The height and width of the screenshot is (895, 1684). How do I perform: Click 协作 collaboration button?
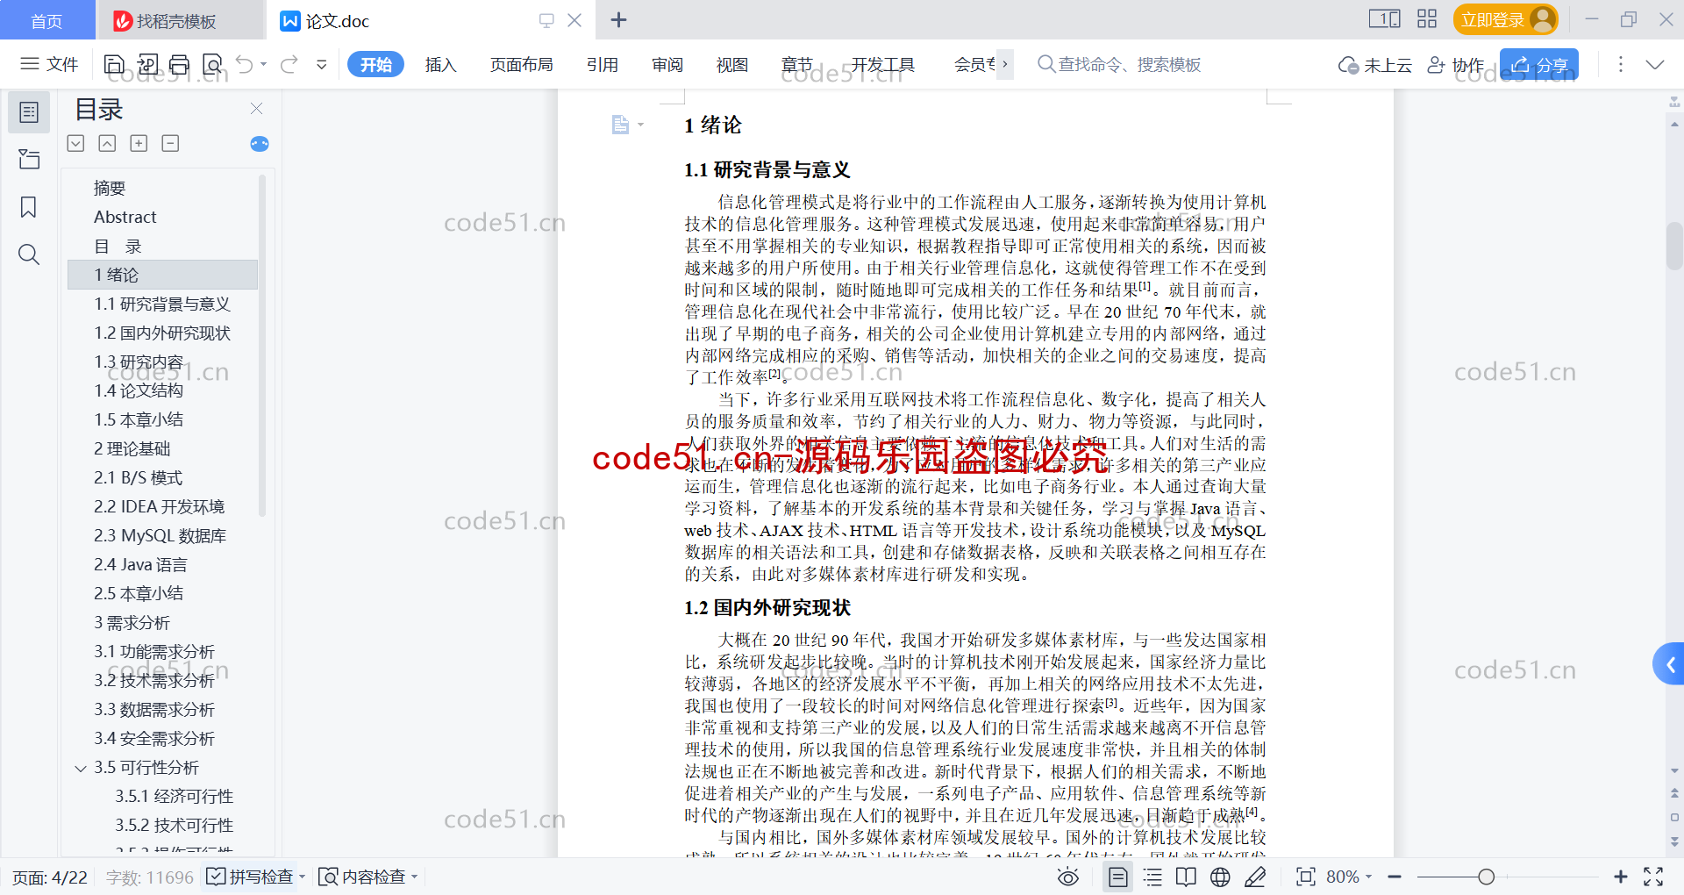1456,64
